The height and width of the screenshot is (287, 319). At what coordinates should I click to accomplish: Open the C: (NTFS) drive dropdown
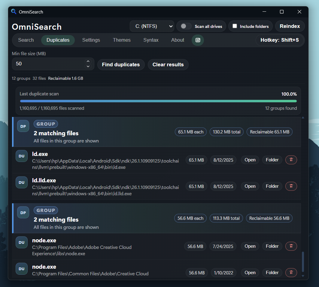click(152, 26)
